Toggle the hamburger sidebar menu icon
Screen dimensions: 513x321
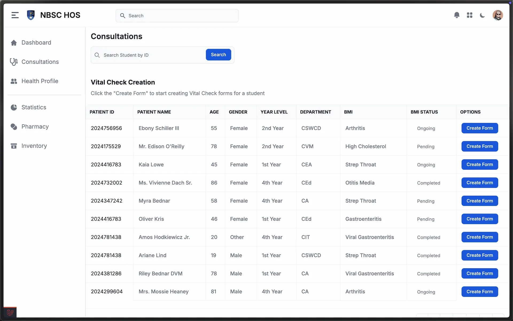pyautogui.click(x=15, y=15)
